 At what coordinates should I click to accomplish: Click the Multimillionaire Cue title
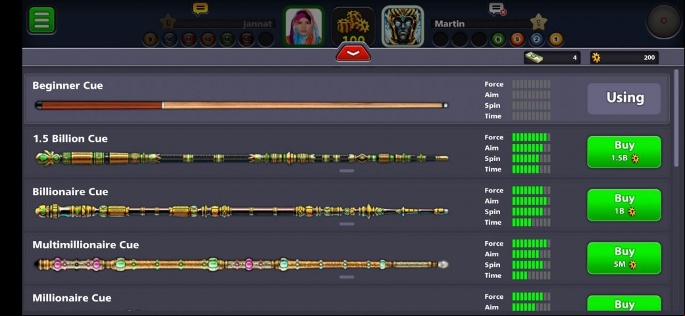point(86,245)
